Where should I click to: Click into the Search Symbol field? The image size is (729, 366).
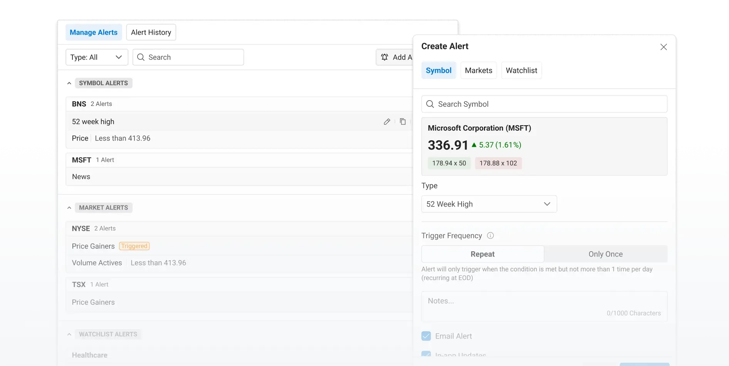(x=544, y=104)
